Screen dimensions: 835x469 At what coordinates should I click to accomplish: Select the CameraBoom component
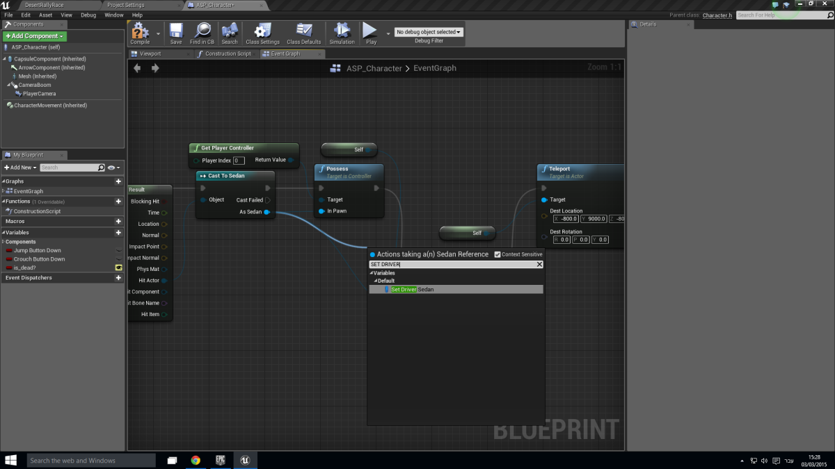click(34, 85)
